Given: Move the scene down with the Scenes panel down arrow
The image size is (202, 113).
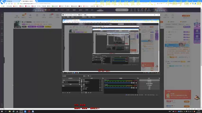Looking at the screenshot, I should [70, 93].
